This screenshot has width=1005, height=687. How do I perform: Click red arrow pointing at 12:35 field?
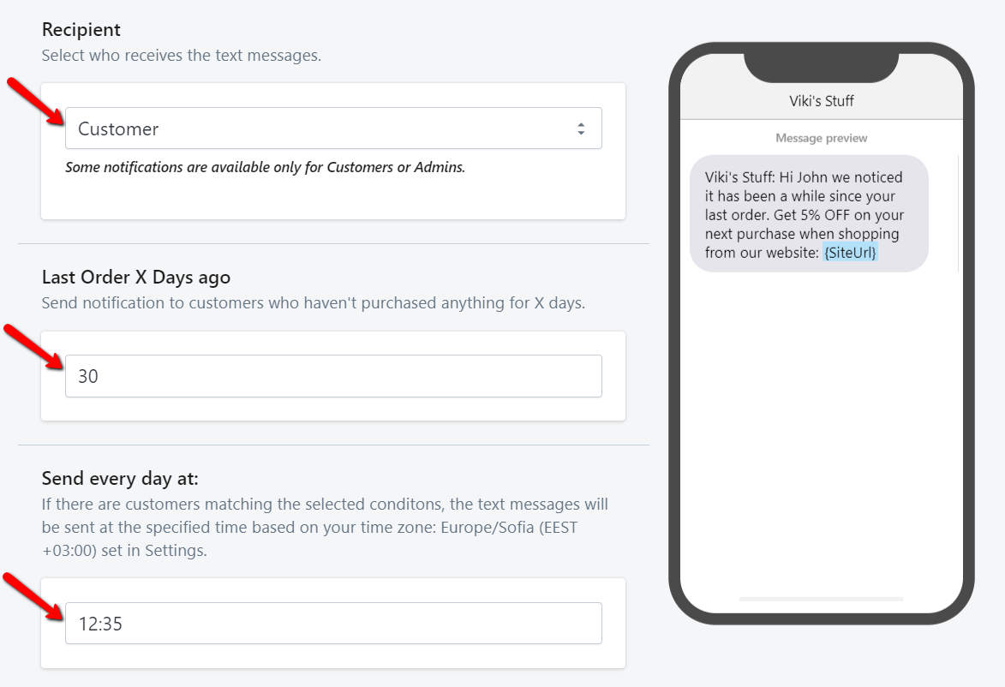coord(36,594)
